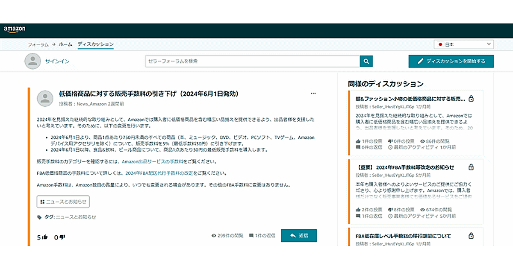
Task: Click the sign-in user avatar icon
Action: pos(32,61)
